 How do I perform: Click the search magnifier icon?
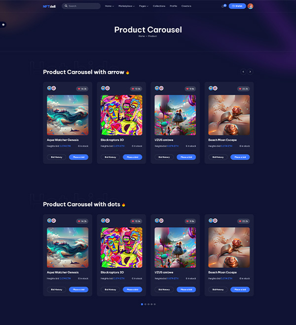tap(66, 6)
